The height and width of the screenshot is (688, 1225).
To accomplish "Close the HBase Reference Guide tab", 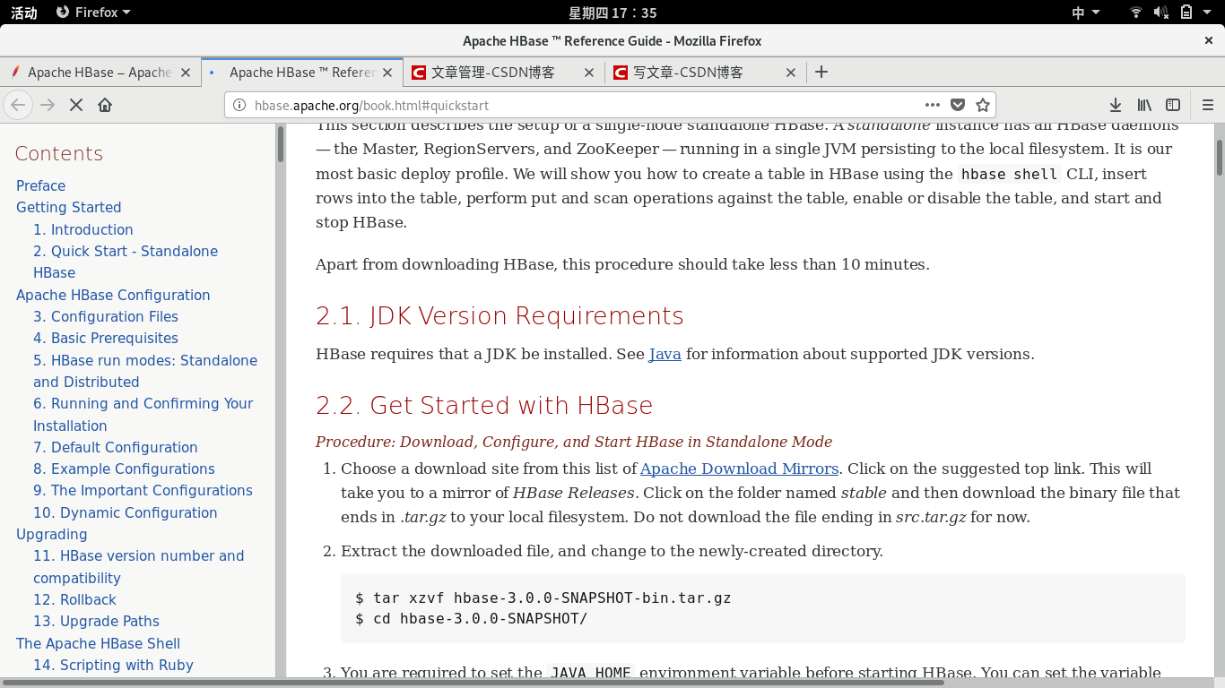I will [387, 73].
